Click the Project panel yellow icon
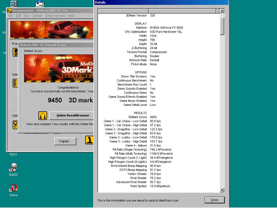The width and height of the screenshot is (277, 208). pyautogui.click(x=15, y=52)
